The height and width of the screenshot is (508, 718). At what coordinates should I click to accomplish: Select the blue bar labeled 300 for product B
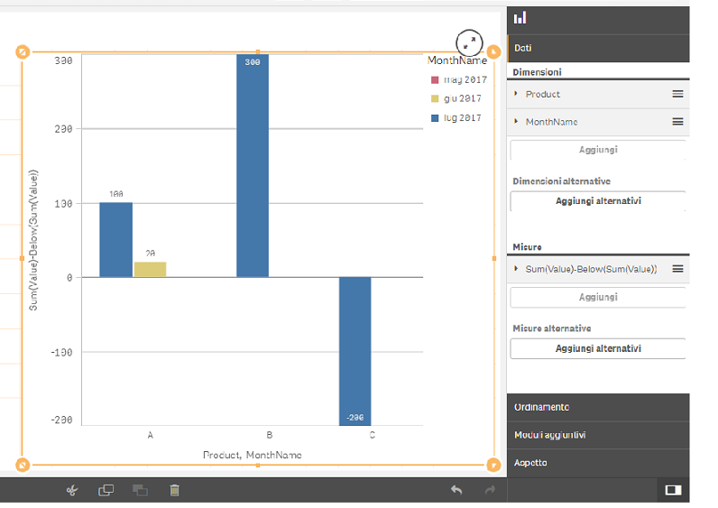pos(253,166)
